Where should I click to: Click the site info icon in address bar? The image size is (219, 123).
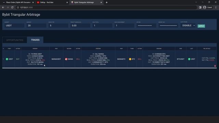tap(18, 8)
